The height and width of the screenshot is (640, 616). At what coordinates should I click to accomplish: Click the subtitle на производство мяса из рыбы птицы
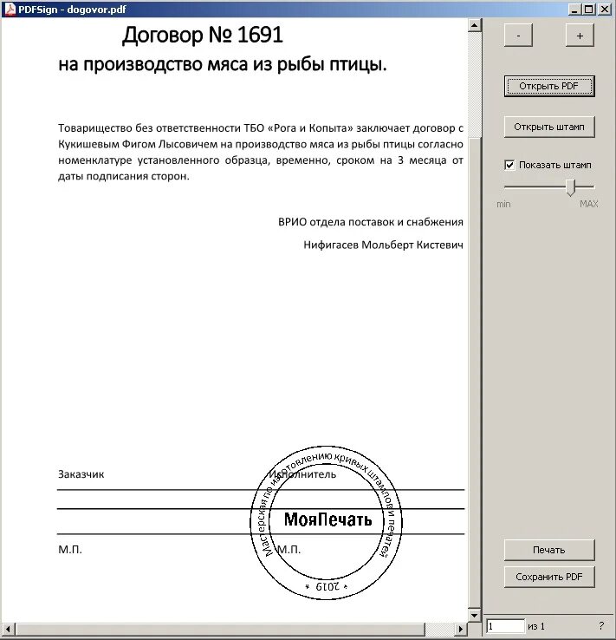click(x=222, y=64)
